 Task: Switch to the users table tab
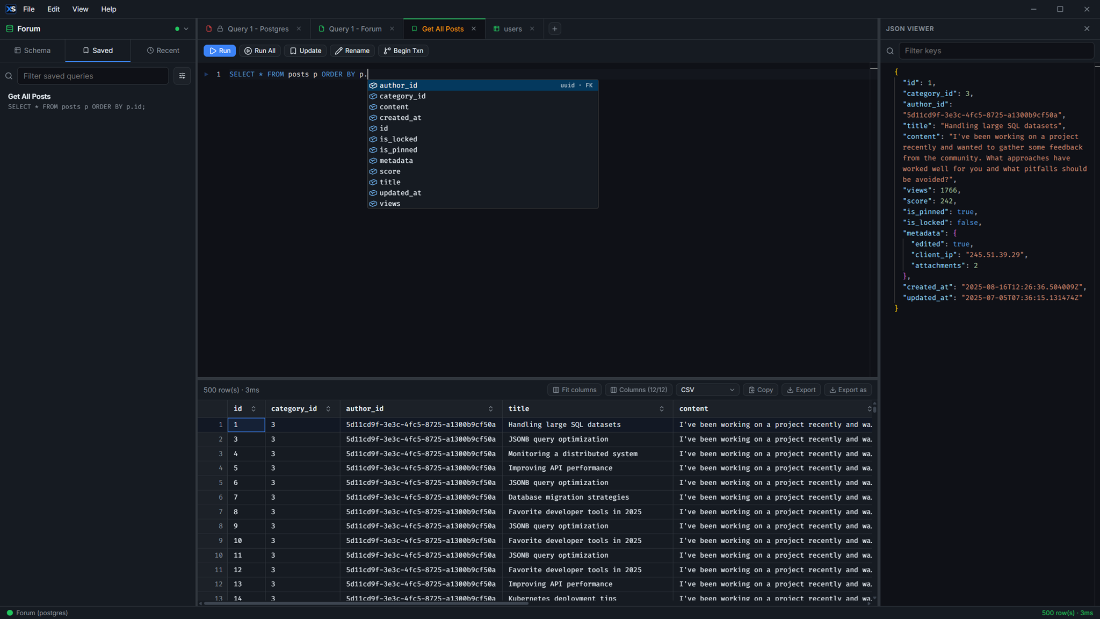tap(513, 29)
